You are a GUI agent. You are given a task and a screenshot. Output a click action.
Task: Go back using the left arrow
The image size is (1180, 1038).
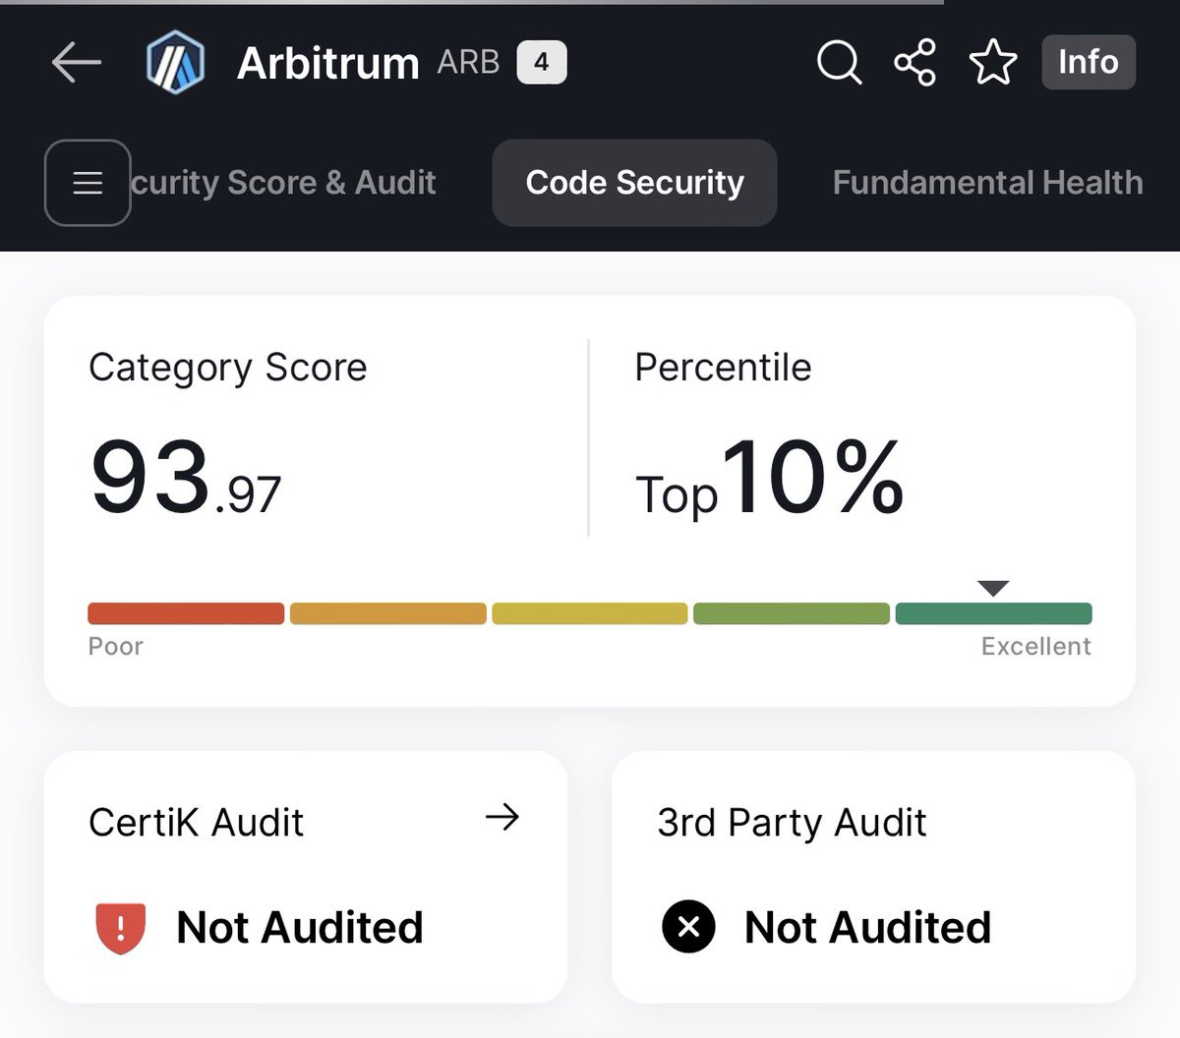point(77,63)
